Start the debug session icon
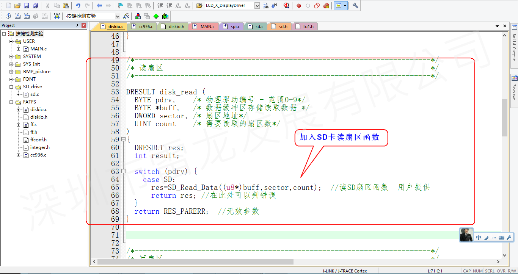Screen dimensions: 518x274 pos(287,6)
